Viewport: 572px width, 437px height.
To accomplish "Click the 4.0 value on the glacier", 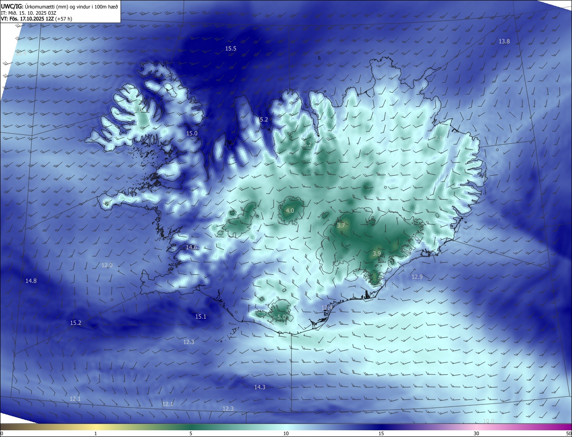I will (x=290, y=210).
